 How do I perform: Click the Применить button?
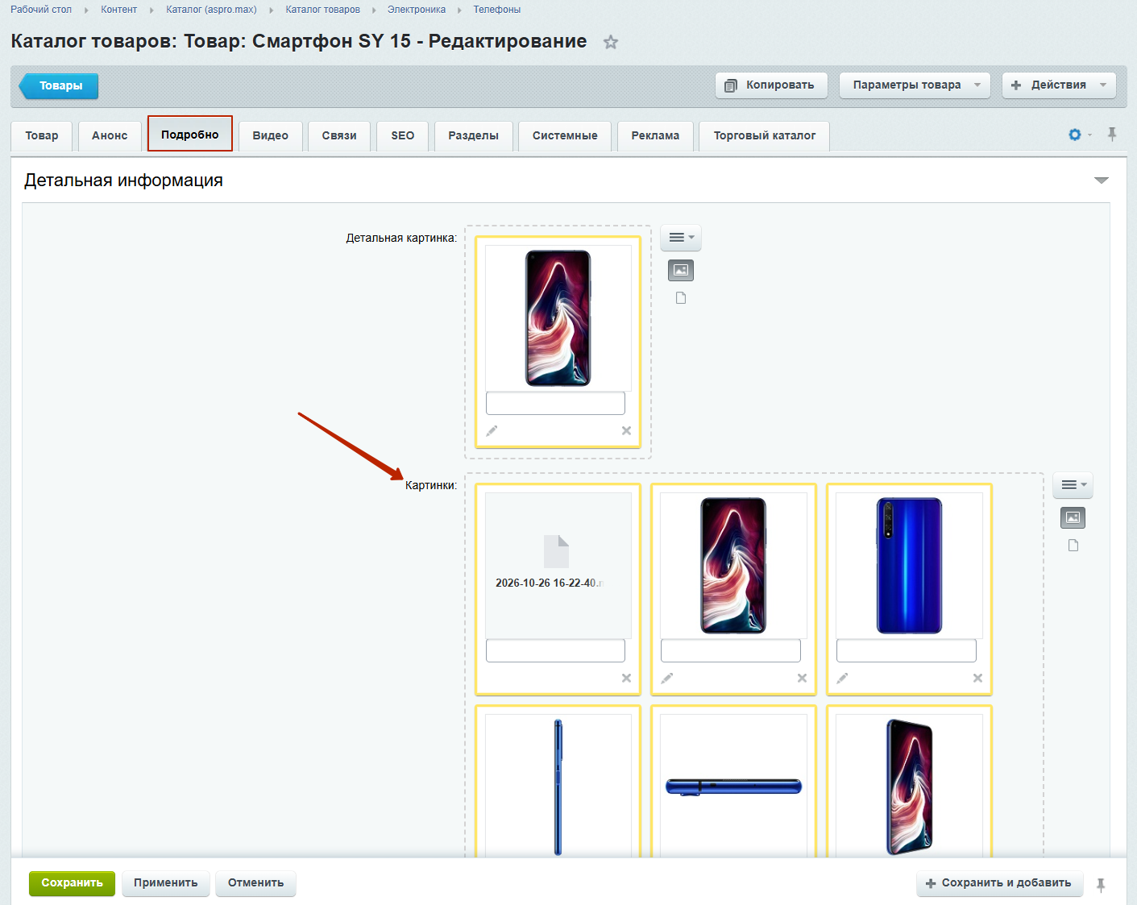(166, 883)
